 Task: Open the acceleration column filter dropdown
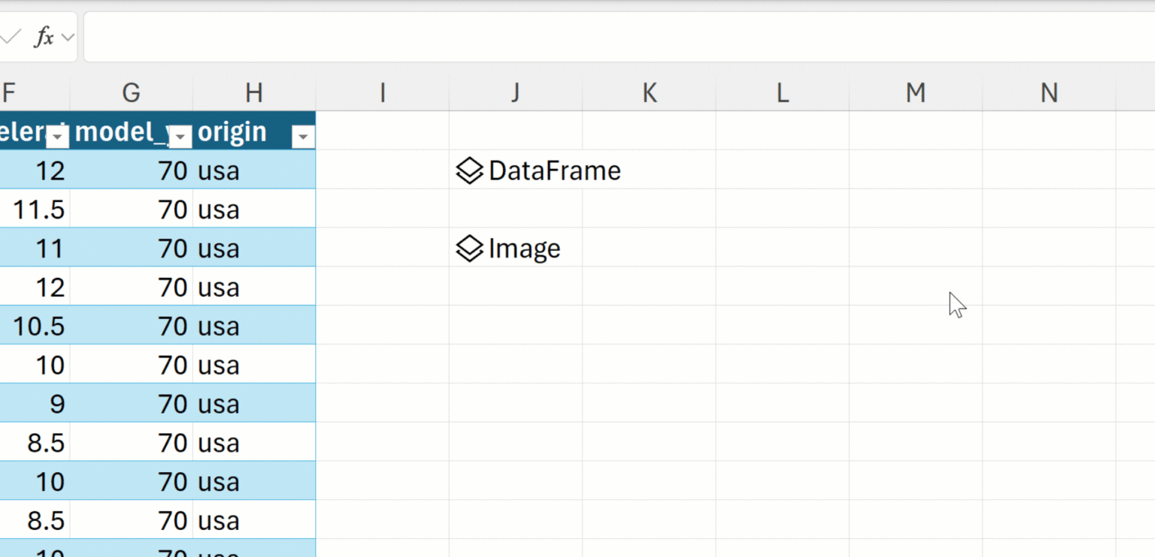(x=58, y=137)
